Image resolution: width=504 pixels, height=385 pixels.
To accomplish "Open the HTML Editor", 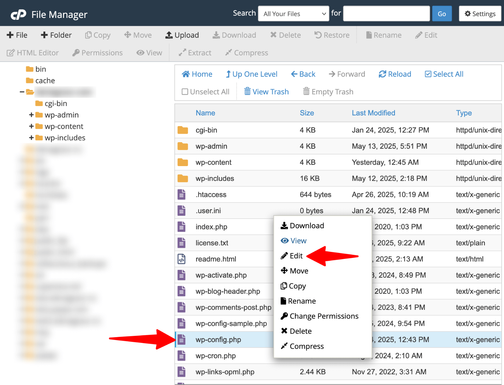I will tap(33, 53).
